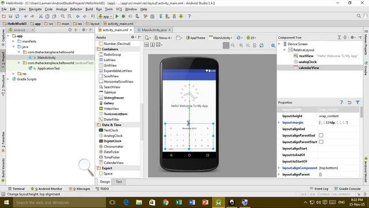Restore default value in Properties panel
This screenshot has width=369, height=208.
(349, 102)
